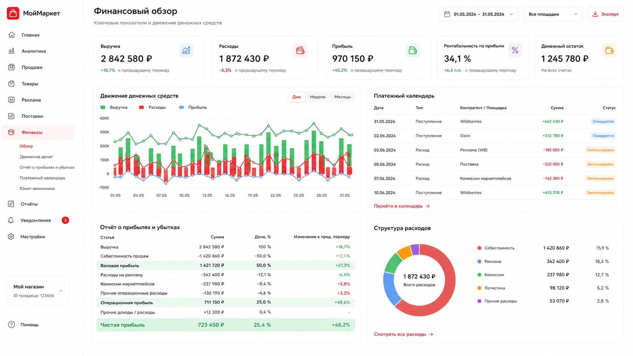The height and width of the screenshot is (356, 633).
Task: Click the Рентабельность percent icon
Action: 515,50
